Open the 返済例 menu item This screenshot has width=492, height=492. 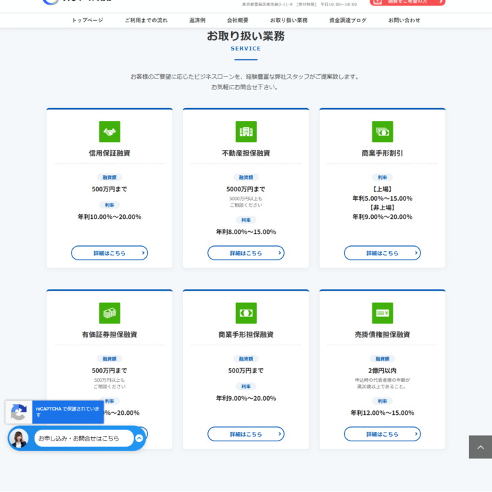point(197,20)
